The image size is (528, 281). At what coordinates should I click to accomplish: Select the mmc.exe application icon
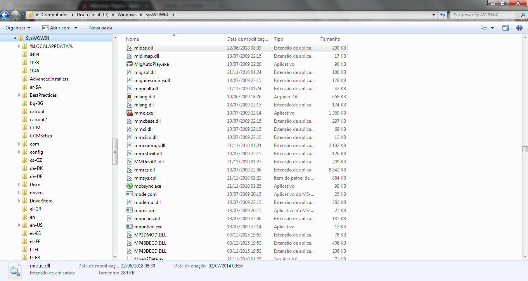[129, 113]
